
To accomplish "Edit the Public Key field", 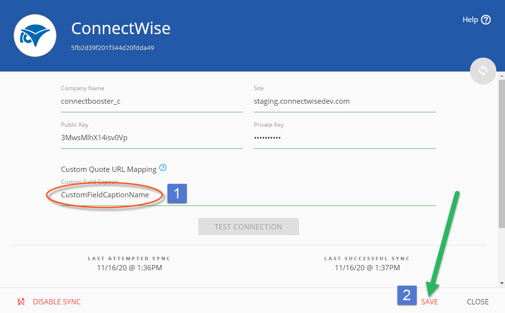I will (x=152, y=138).
